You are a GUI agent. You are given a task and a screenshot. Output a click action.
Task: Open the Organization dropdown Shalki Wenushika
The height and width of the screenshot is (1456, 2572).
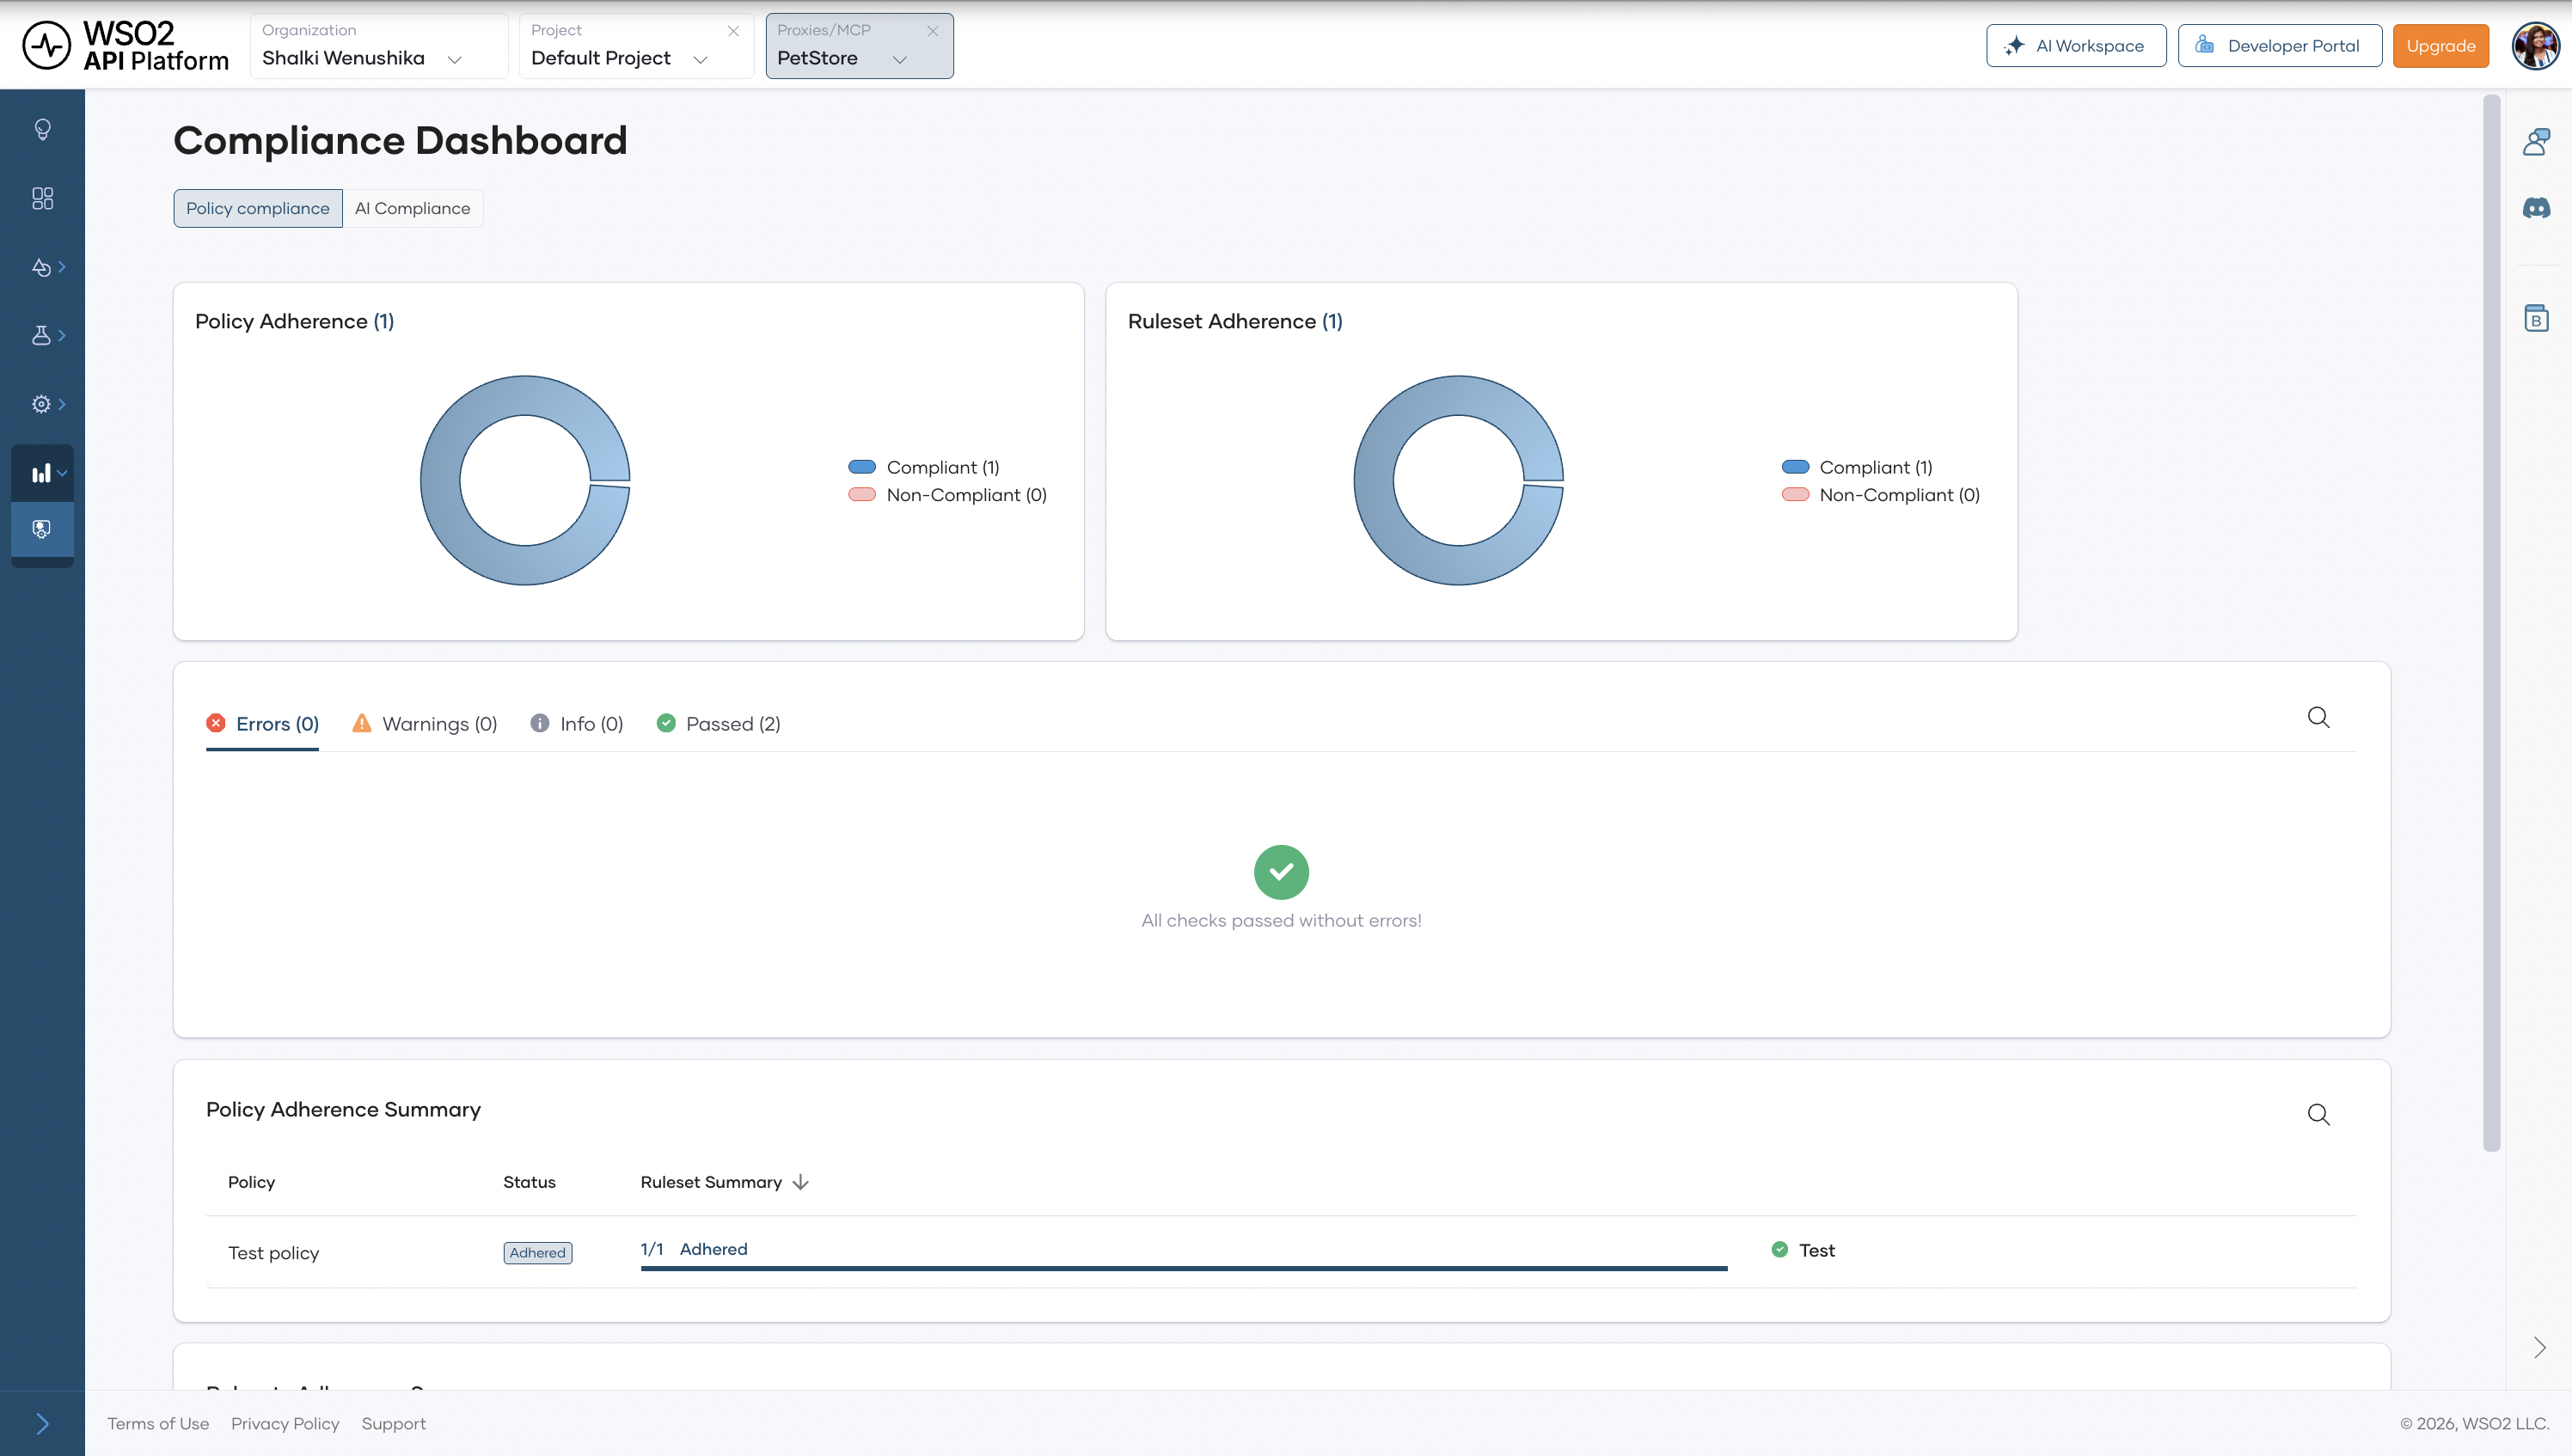(x=378, y=46)
